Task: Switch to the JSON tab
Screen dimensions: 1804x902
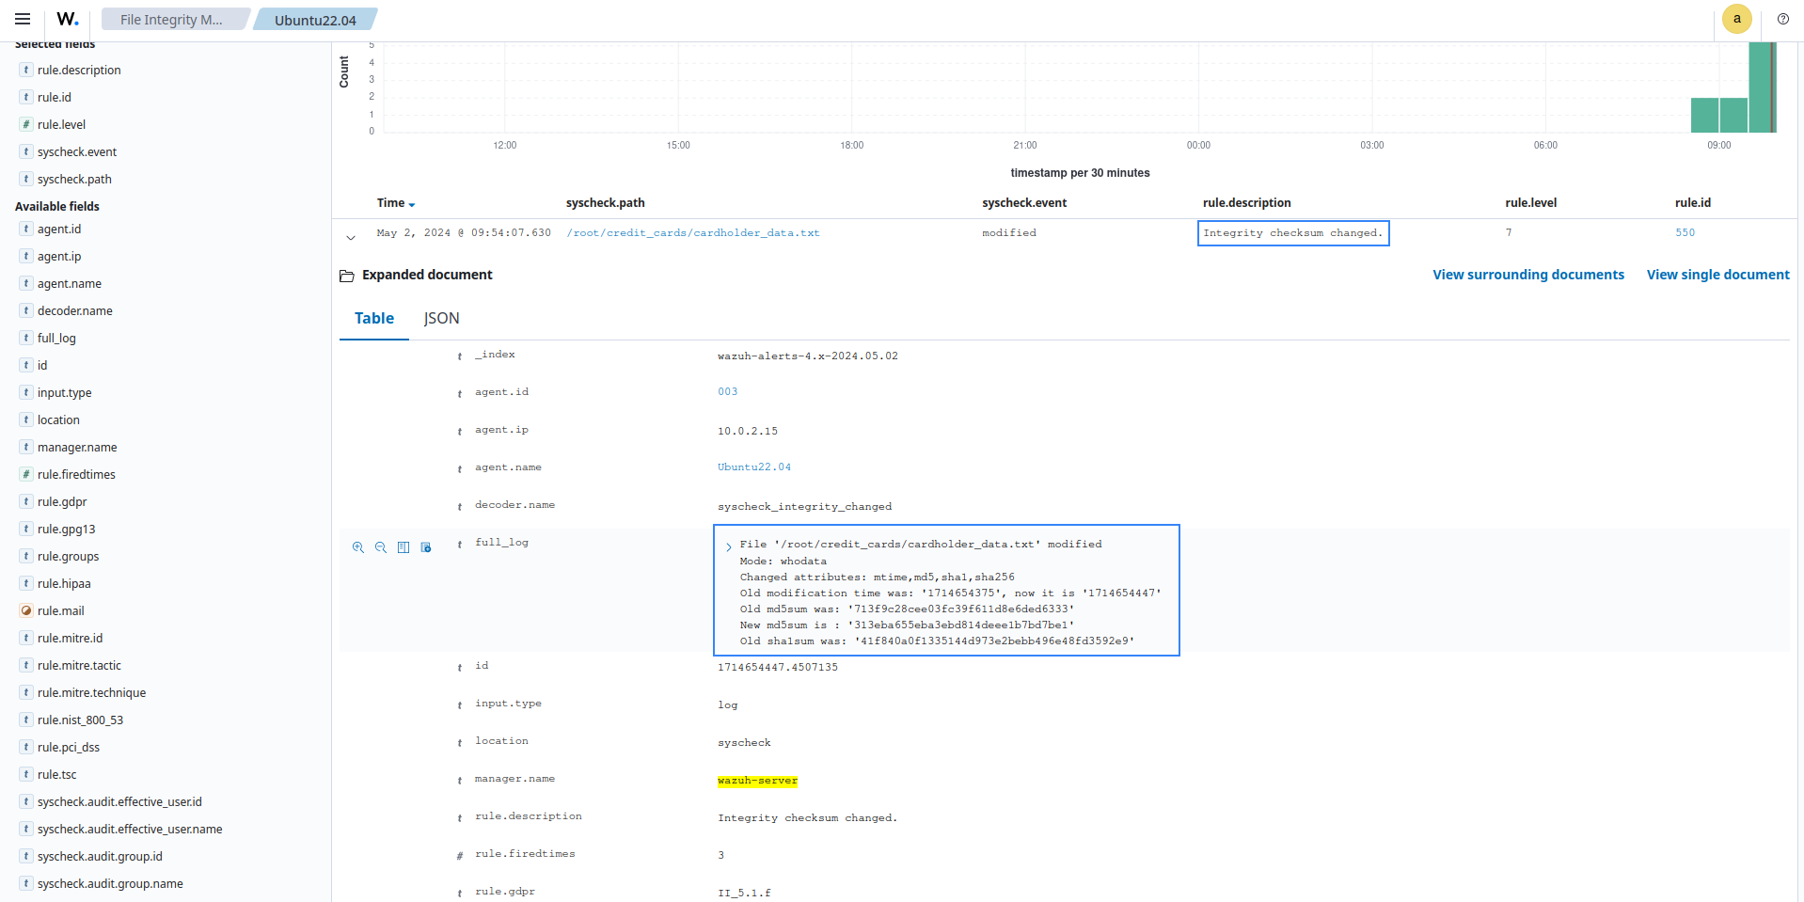Action: (x=441, y=318)
